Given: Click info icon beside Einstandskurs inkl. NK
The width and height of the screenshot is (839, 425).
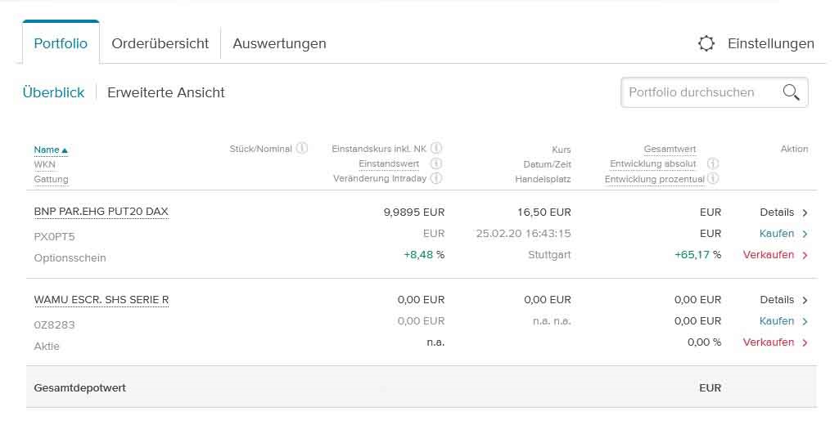Looking at the screenshot, I should point(436,148).
